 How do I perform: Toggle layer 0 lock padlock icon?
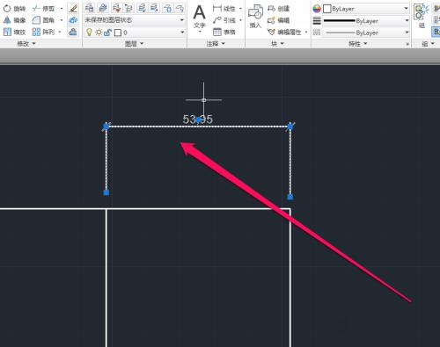[x=107, y=33]
